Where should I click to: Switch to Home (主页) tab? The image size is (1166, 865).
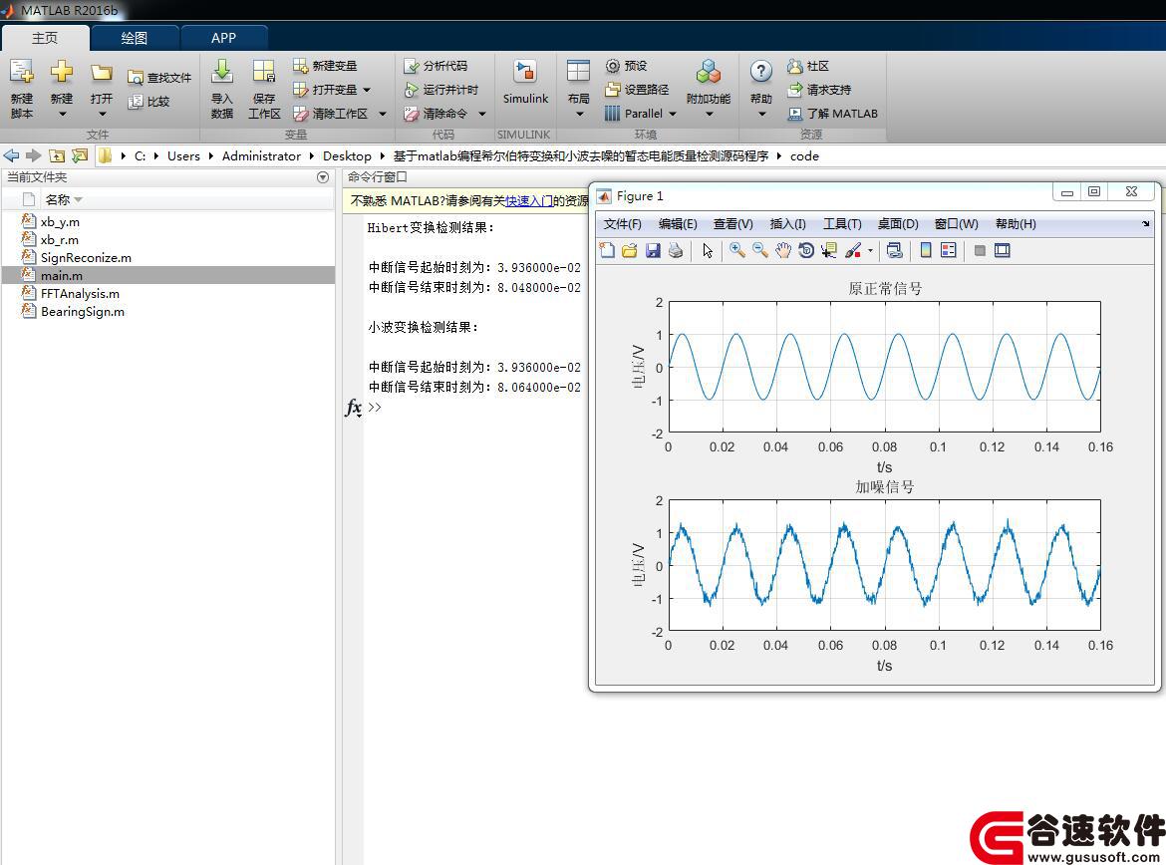click(45, 37)
